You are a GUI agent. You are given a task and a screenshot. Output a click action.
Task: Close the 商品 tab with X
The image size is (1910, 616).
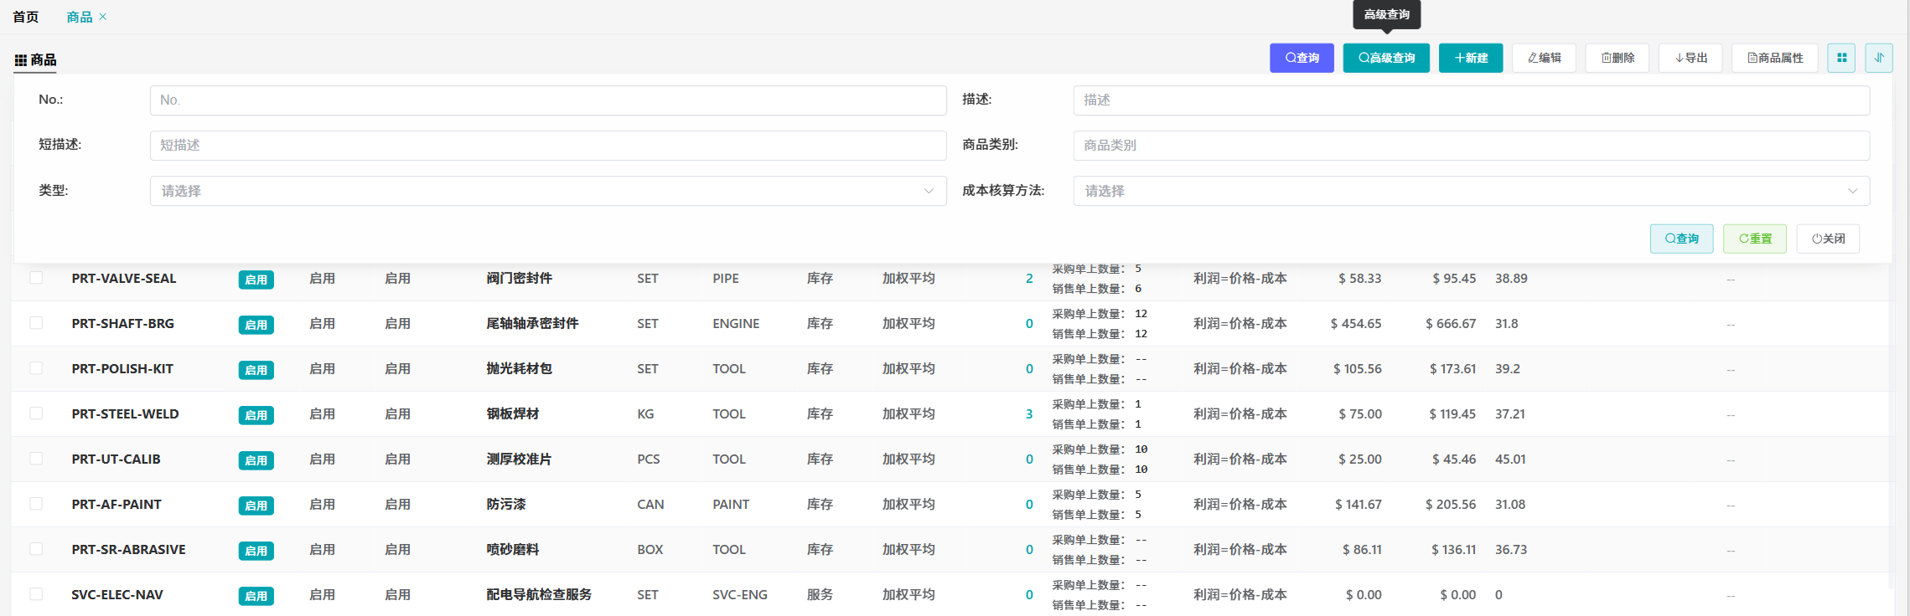[103, 17]
